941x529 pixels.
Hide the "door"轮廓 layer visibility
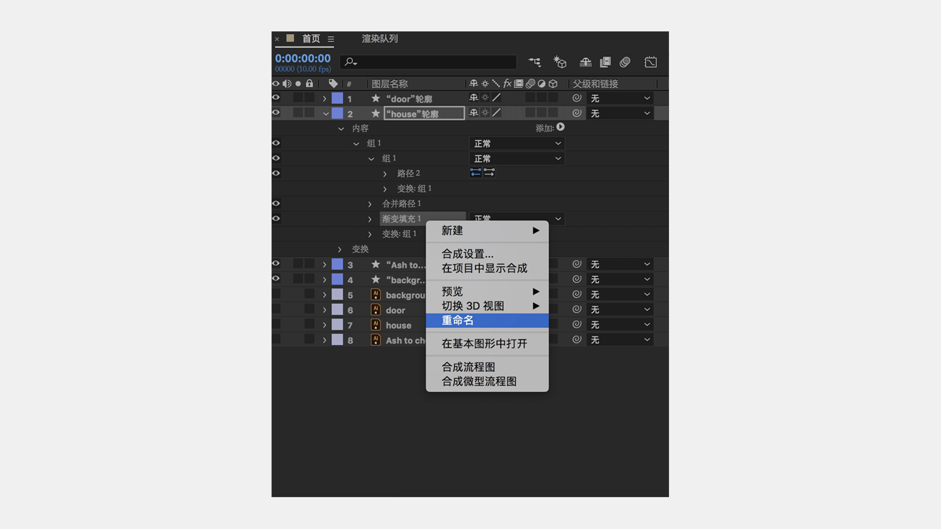[x=275, y=98]
